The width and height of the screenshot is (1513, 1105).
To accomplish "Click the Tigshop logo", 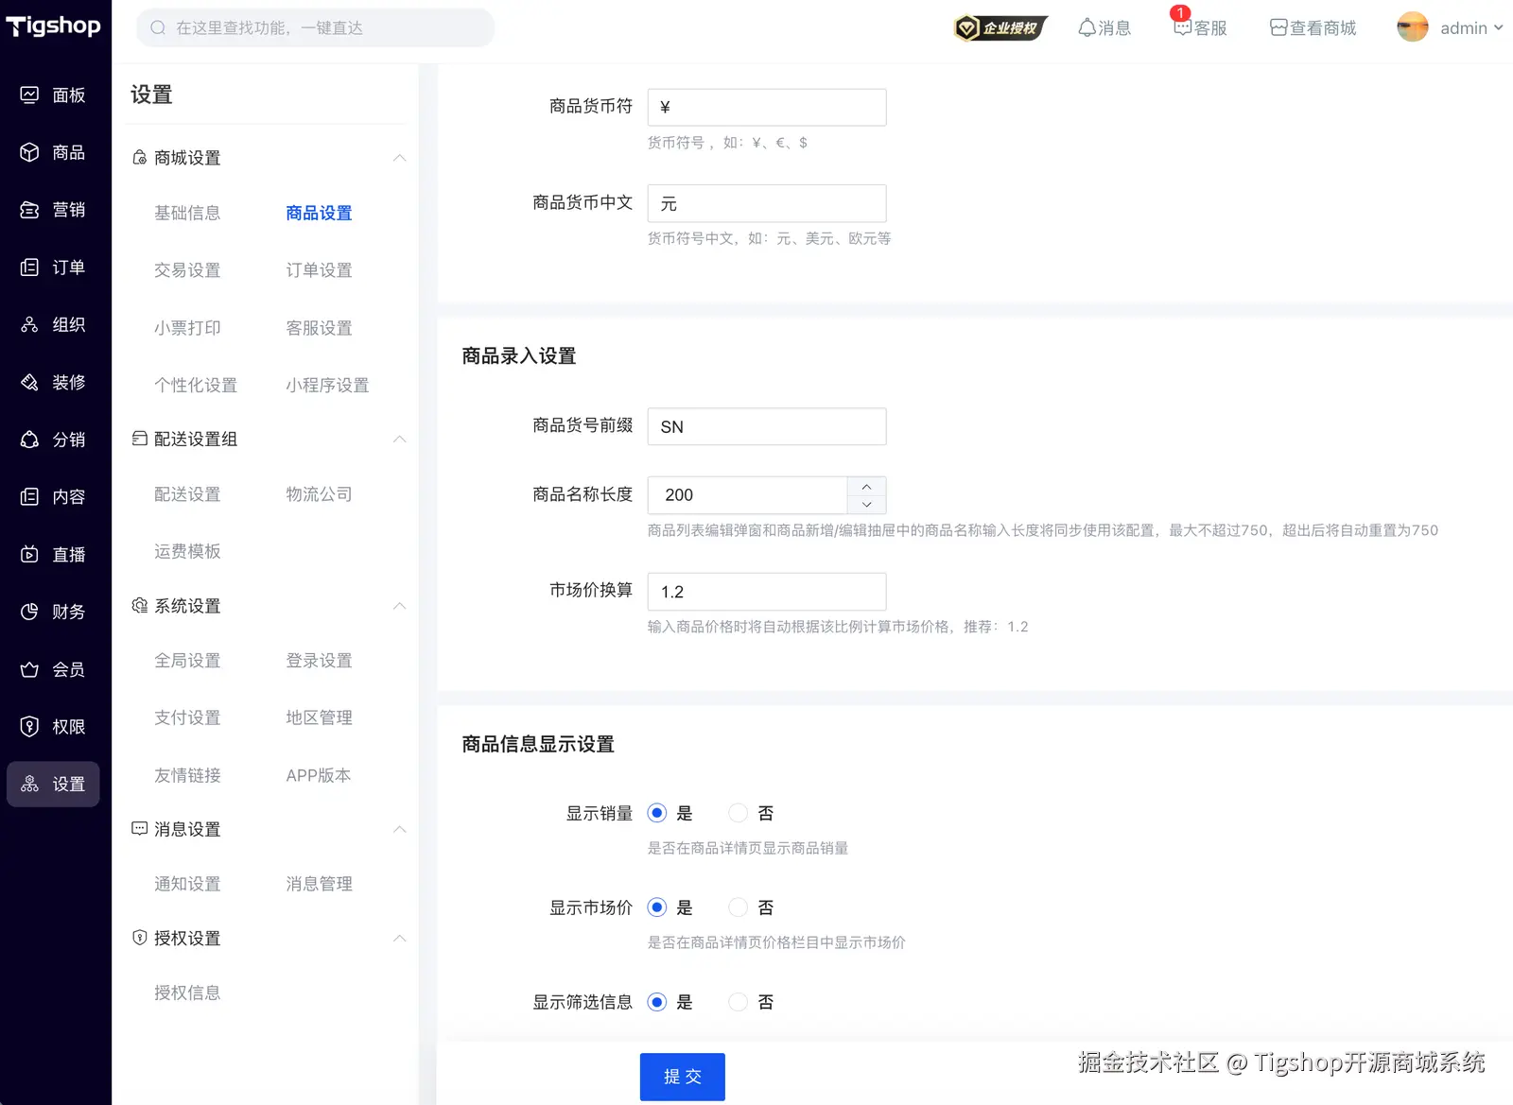I will (54, 26).
